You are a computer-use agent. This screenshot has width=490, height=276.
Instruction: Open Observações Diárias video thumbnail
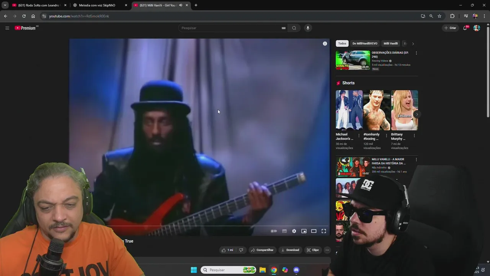[353, 60]
